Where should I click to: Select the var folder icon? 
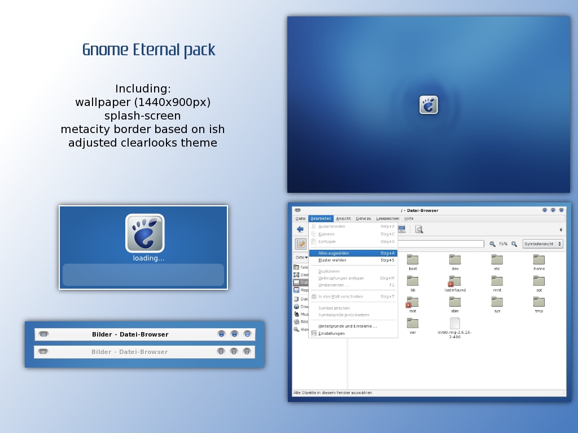pos(413,323)
